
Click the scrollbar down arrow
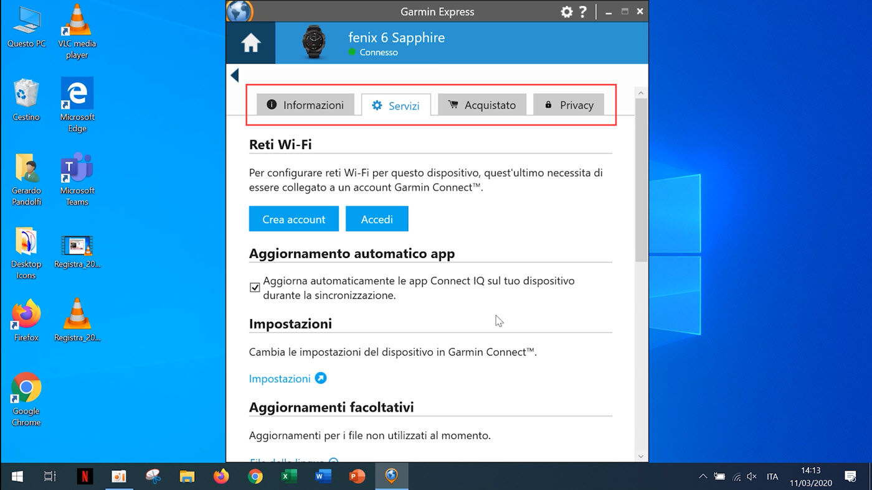(641, 456)
